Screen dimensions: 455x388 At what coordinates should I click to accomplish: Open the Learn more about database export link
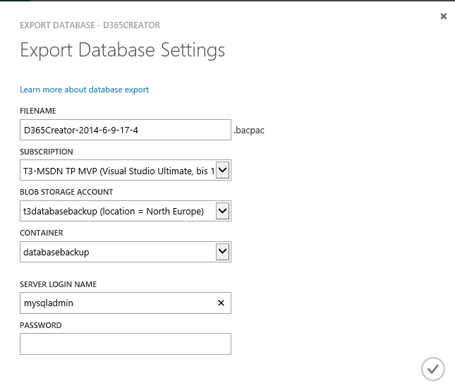[x=85, y=90]
